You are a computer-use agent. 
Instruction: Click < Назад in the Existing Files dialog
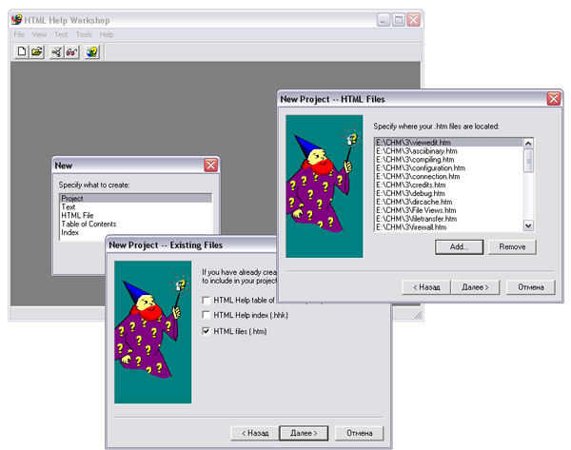pyautogui.click(x=255, y=433)
